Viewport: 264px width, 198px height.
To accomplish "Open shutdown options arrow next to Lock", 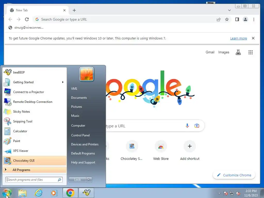I will pyautogui.click(x=89, y=180).
